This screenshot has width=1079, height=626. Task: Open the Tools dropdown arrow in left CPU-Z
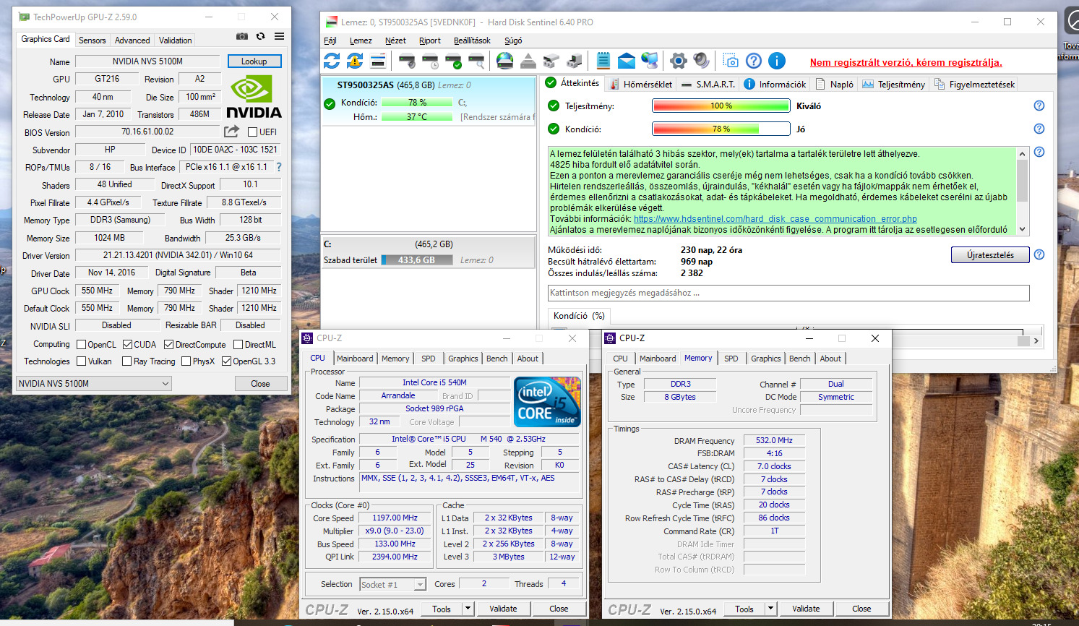468,609
